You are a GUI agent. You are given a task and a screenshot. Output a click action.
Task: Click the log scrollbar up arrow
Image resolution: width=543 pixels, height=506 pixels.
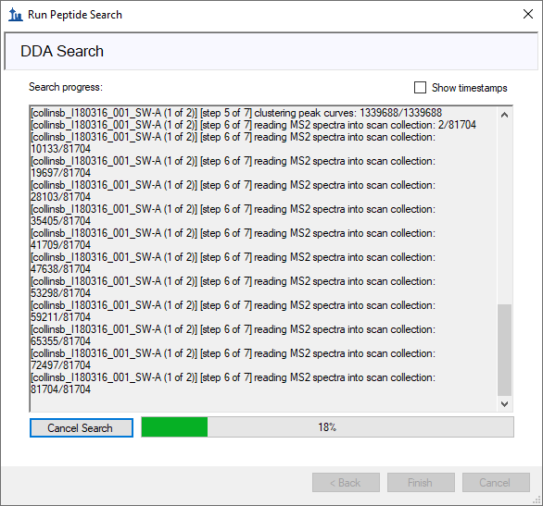pyautogui.click(x=505, y=115)
